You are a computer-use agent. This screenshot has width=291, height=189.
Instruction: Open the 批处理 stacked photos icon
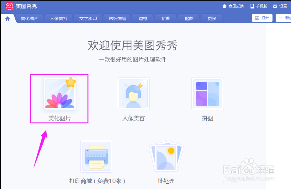click(166, 156)
